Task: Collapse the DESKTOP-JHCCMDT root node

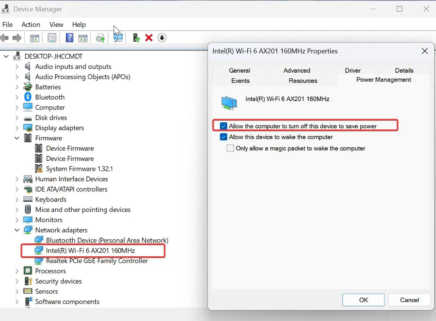Action: coord(6,56)
